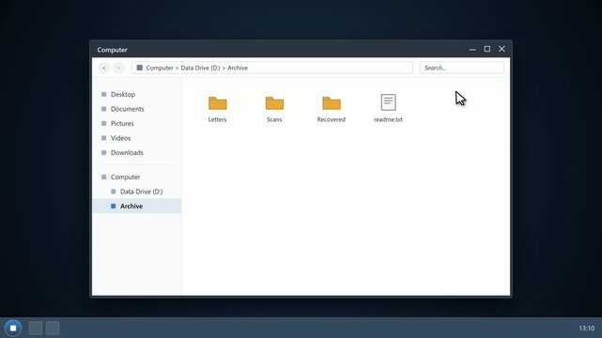Image resolution: width=602 pixels, height=338 pixels.
Task: Open Downloads in the sidebar
Action: point(137,153)
